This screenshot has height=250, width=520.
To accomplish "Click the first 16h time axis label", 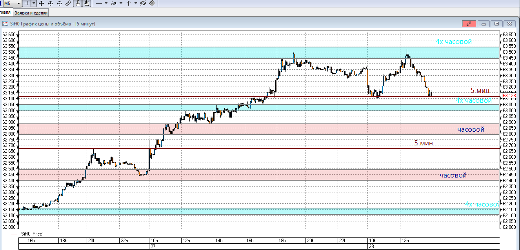I will [x=31, y=241].
